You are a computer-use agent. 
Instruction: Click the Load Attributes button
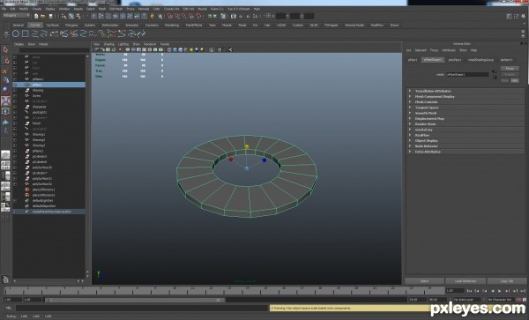466,281
